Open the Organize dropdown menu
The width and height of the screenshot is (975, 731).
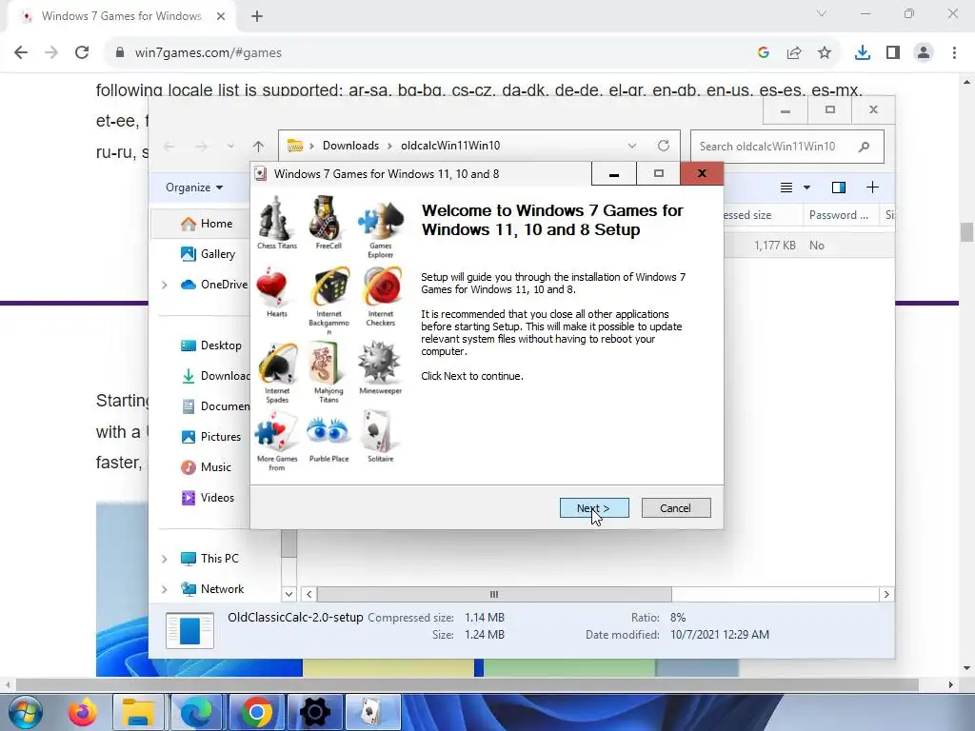(194, 188)
